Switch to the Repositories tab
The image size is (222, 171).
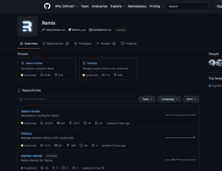[55, 43]
